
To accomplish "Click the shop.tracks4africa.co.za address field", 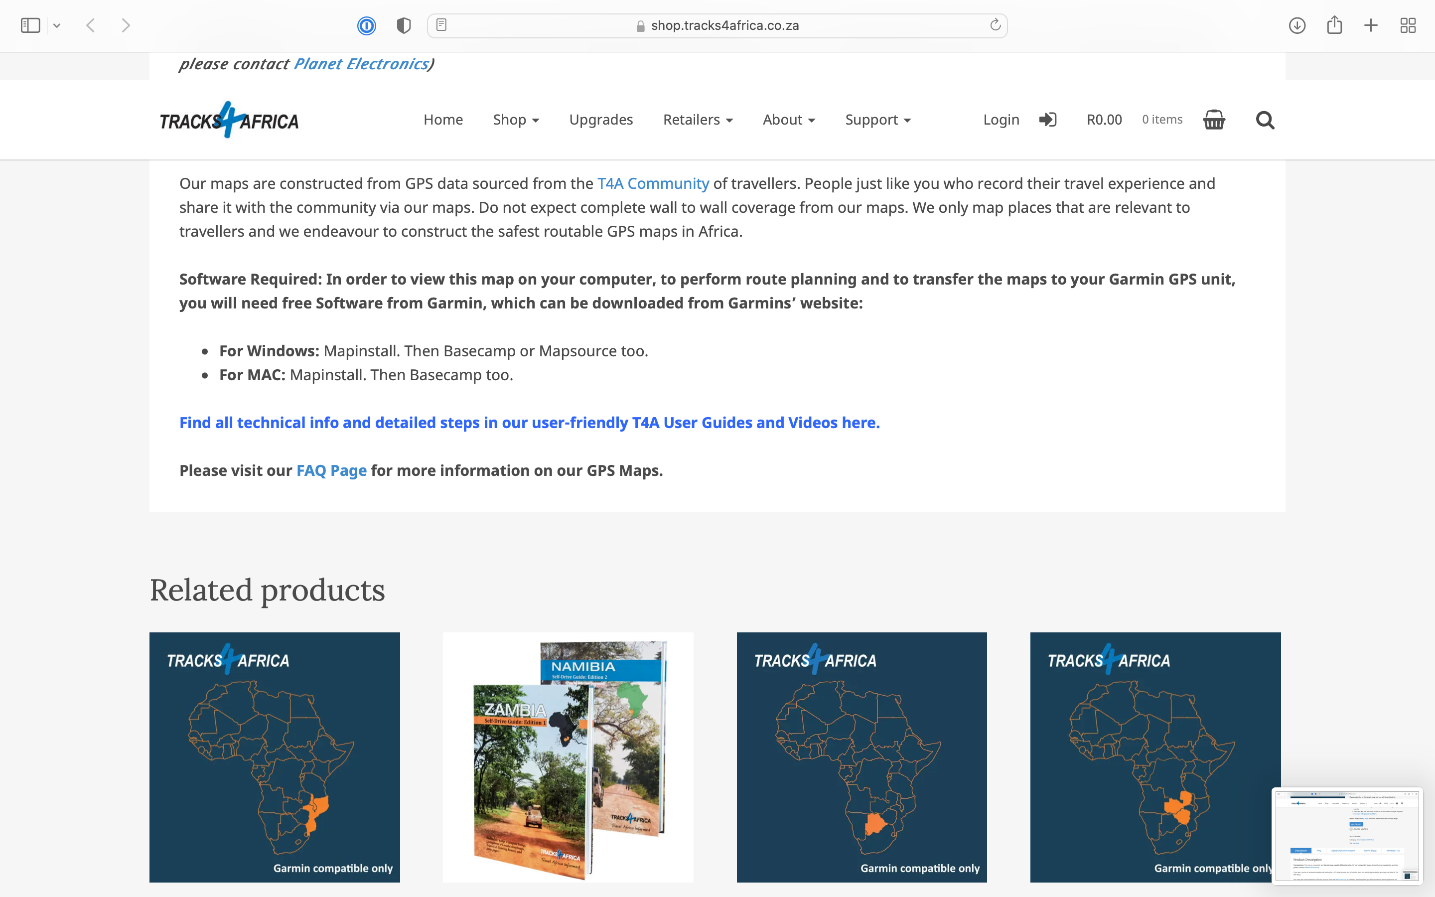I will click(x=717, y=25).
